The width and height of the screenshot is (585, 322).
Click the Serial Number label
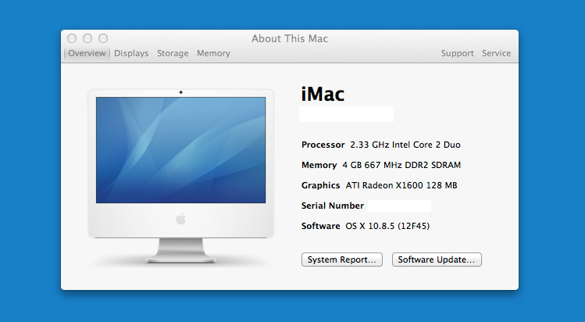333,206
